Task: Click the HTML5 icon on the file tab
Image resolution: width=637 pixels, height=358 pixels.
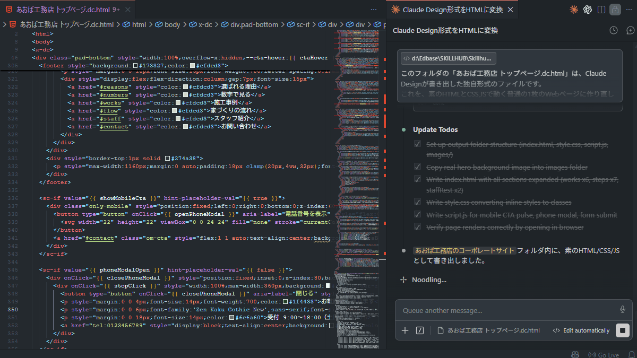Action: (x=10, y=10)
